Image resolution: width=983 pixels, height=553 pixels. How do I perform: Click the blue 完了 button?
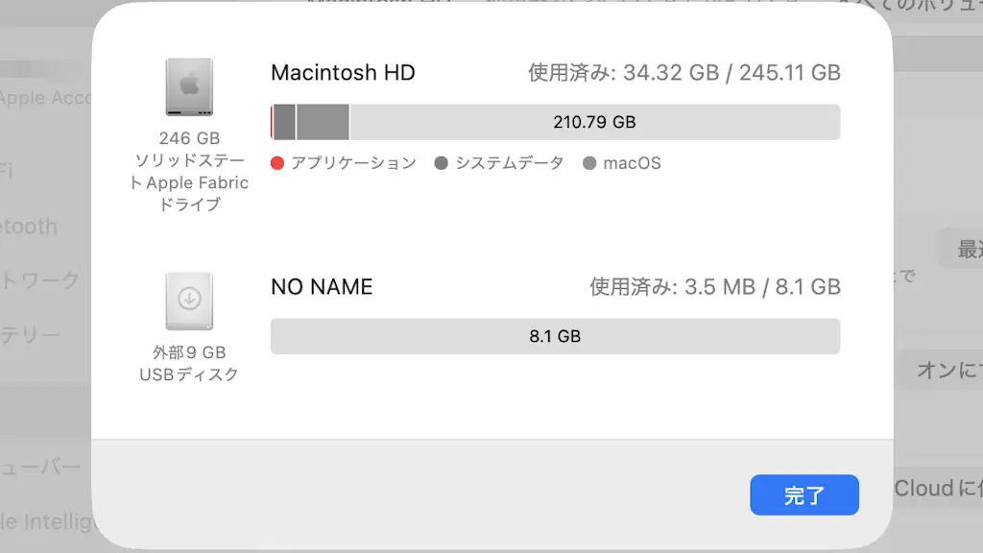click(804, 494)
